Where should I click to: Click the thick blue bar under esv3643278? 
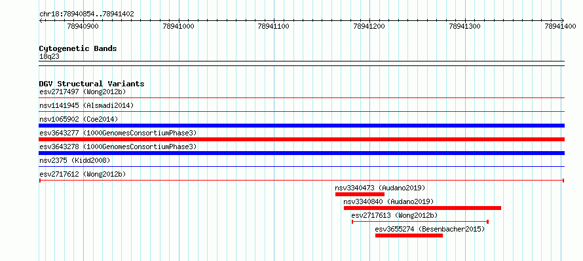point(301,153)
